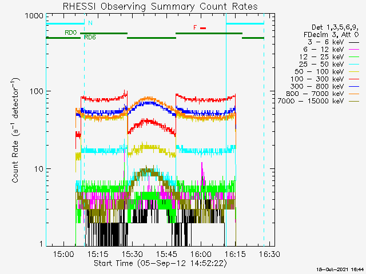Screen dimensions: 366x274
Task: Click the 'FDecim 3, Att 0' label
Action: pyautogui.click(x=331, y=35)
